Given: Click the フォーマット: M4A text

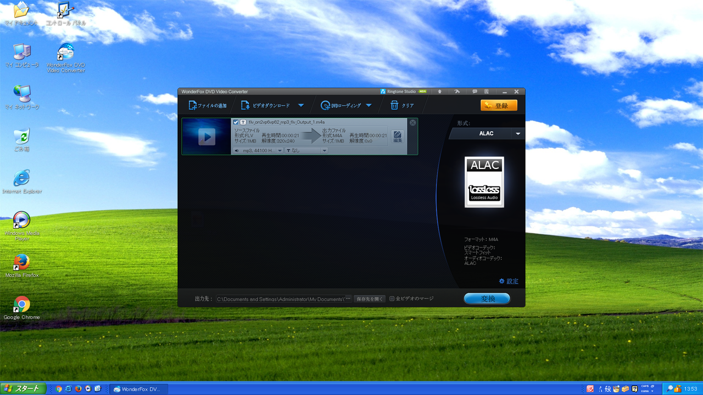Looking at the screenshot, I should coord(481,239).
